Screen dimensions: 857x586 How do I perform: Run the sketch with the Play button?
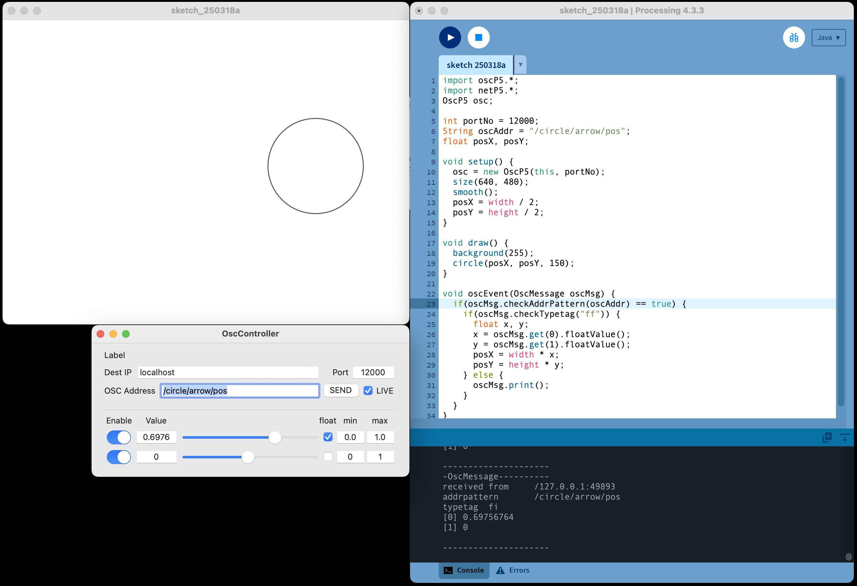[x=450, y=37]
